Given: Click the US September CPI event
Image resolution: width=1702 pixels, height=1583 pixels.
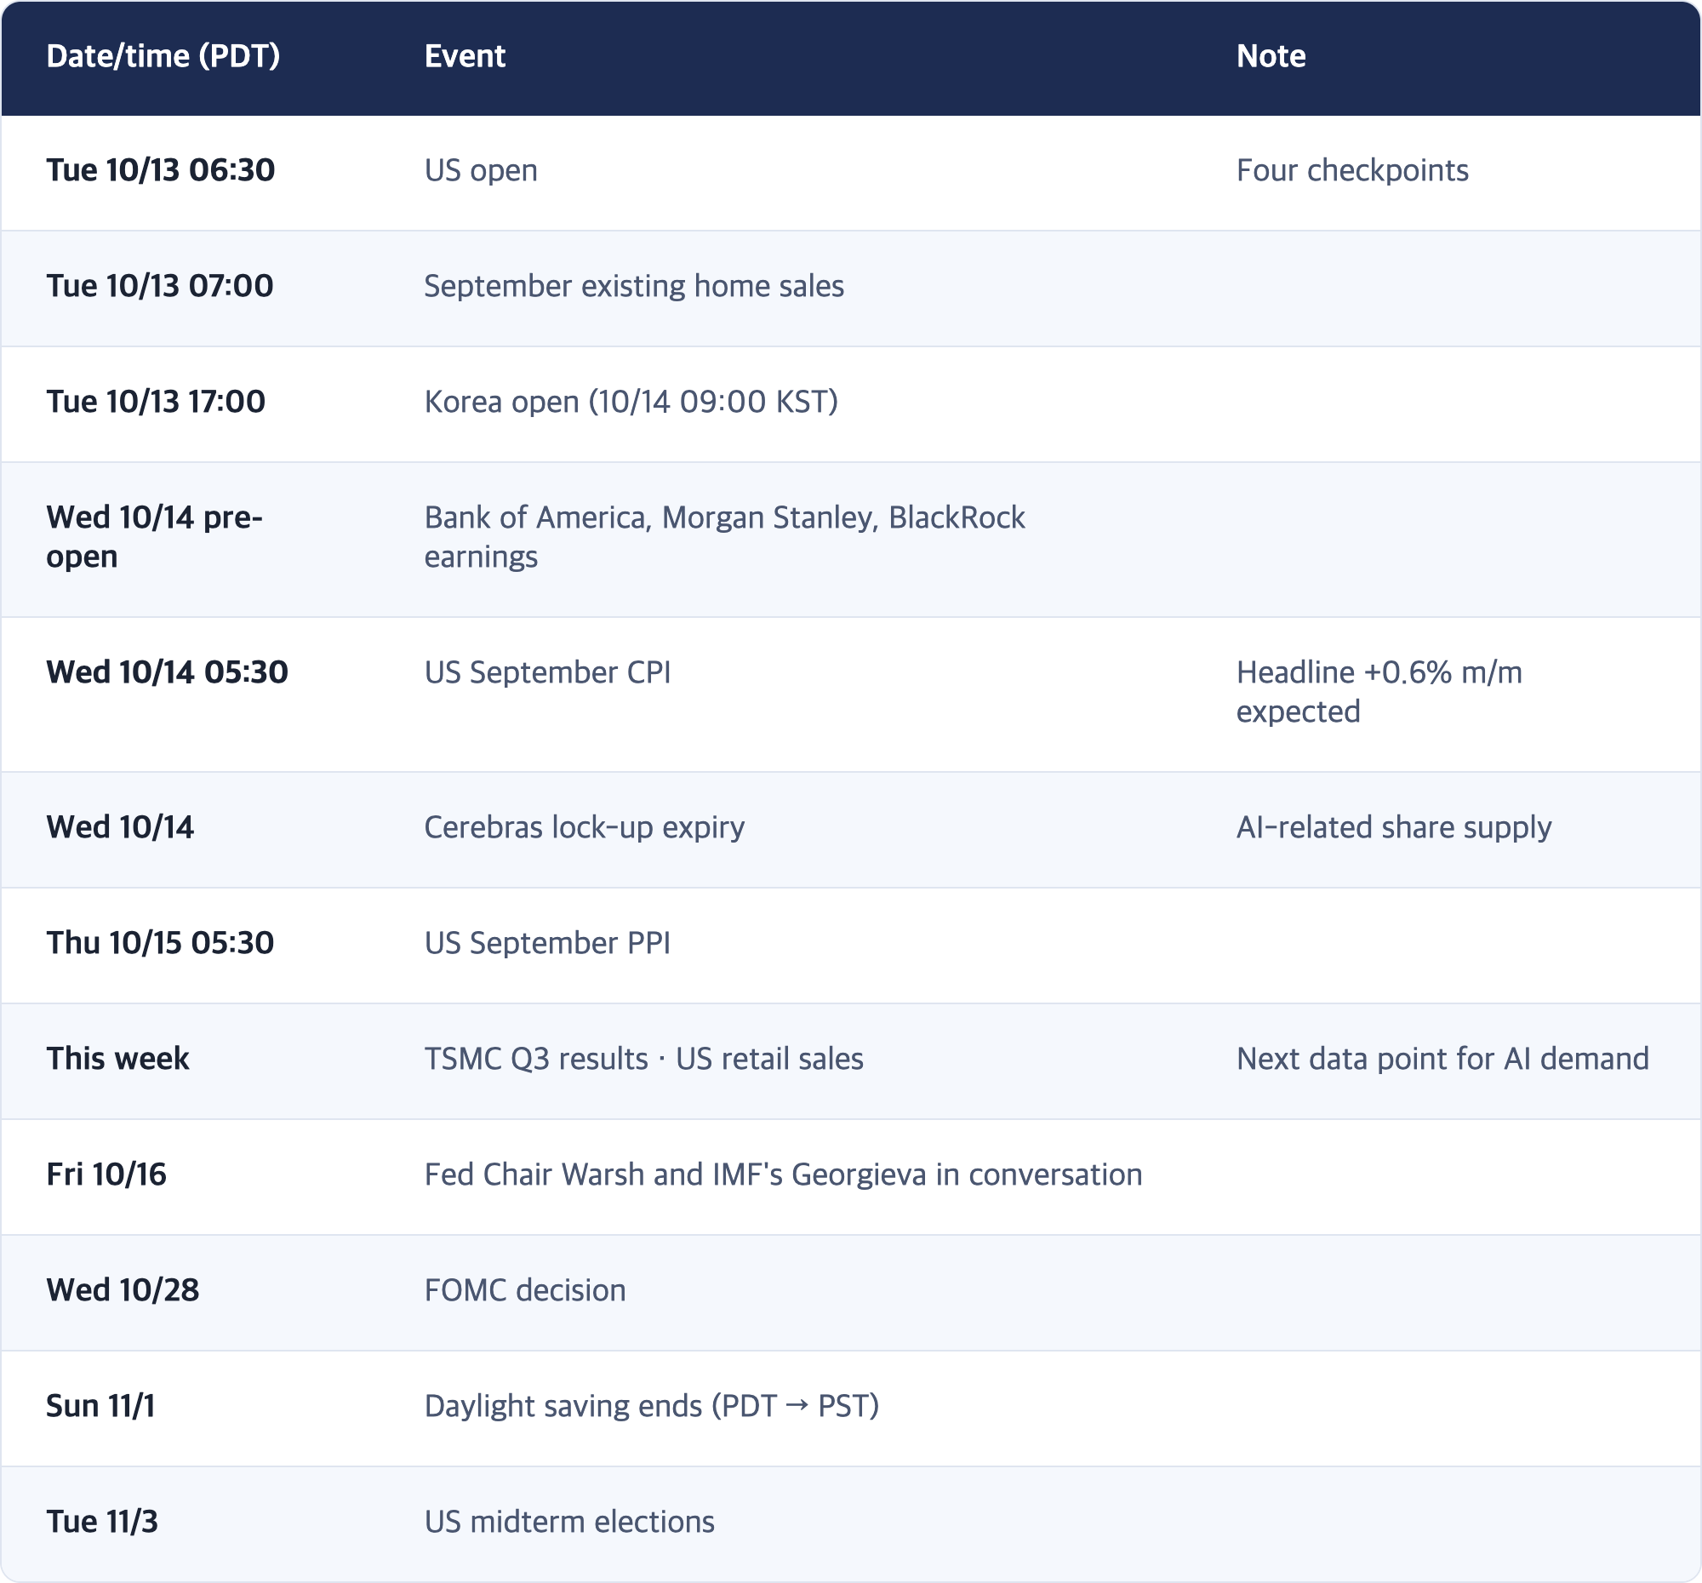Looking at the screenshot, I should [547, 673].
